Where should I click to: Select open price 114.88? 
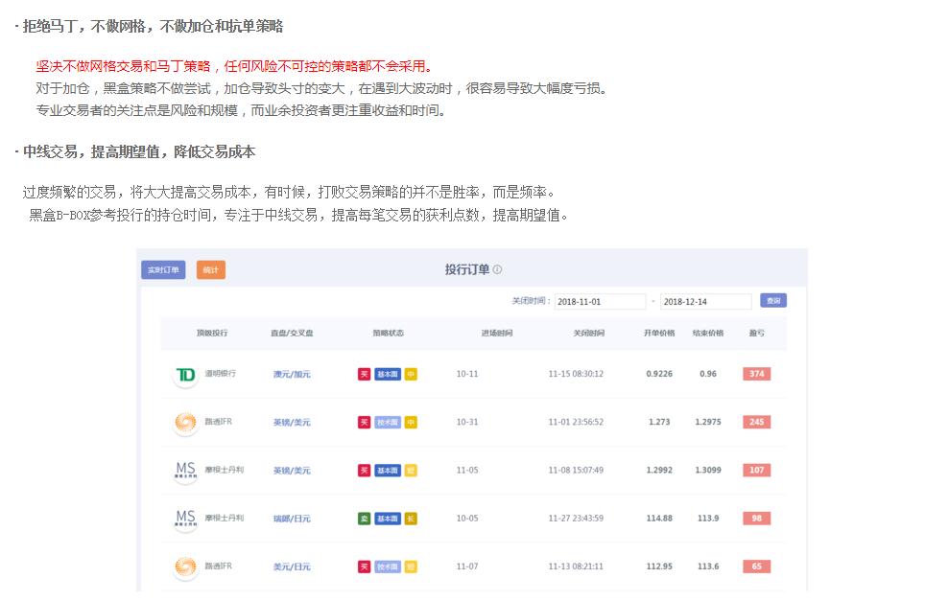coord(659,519)
